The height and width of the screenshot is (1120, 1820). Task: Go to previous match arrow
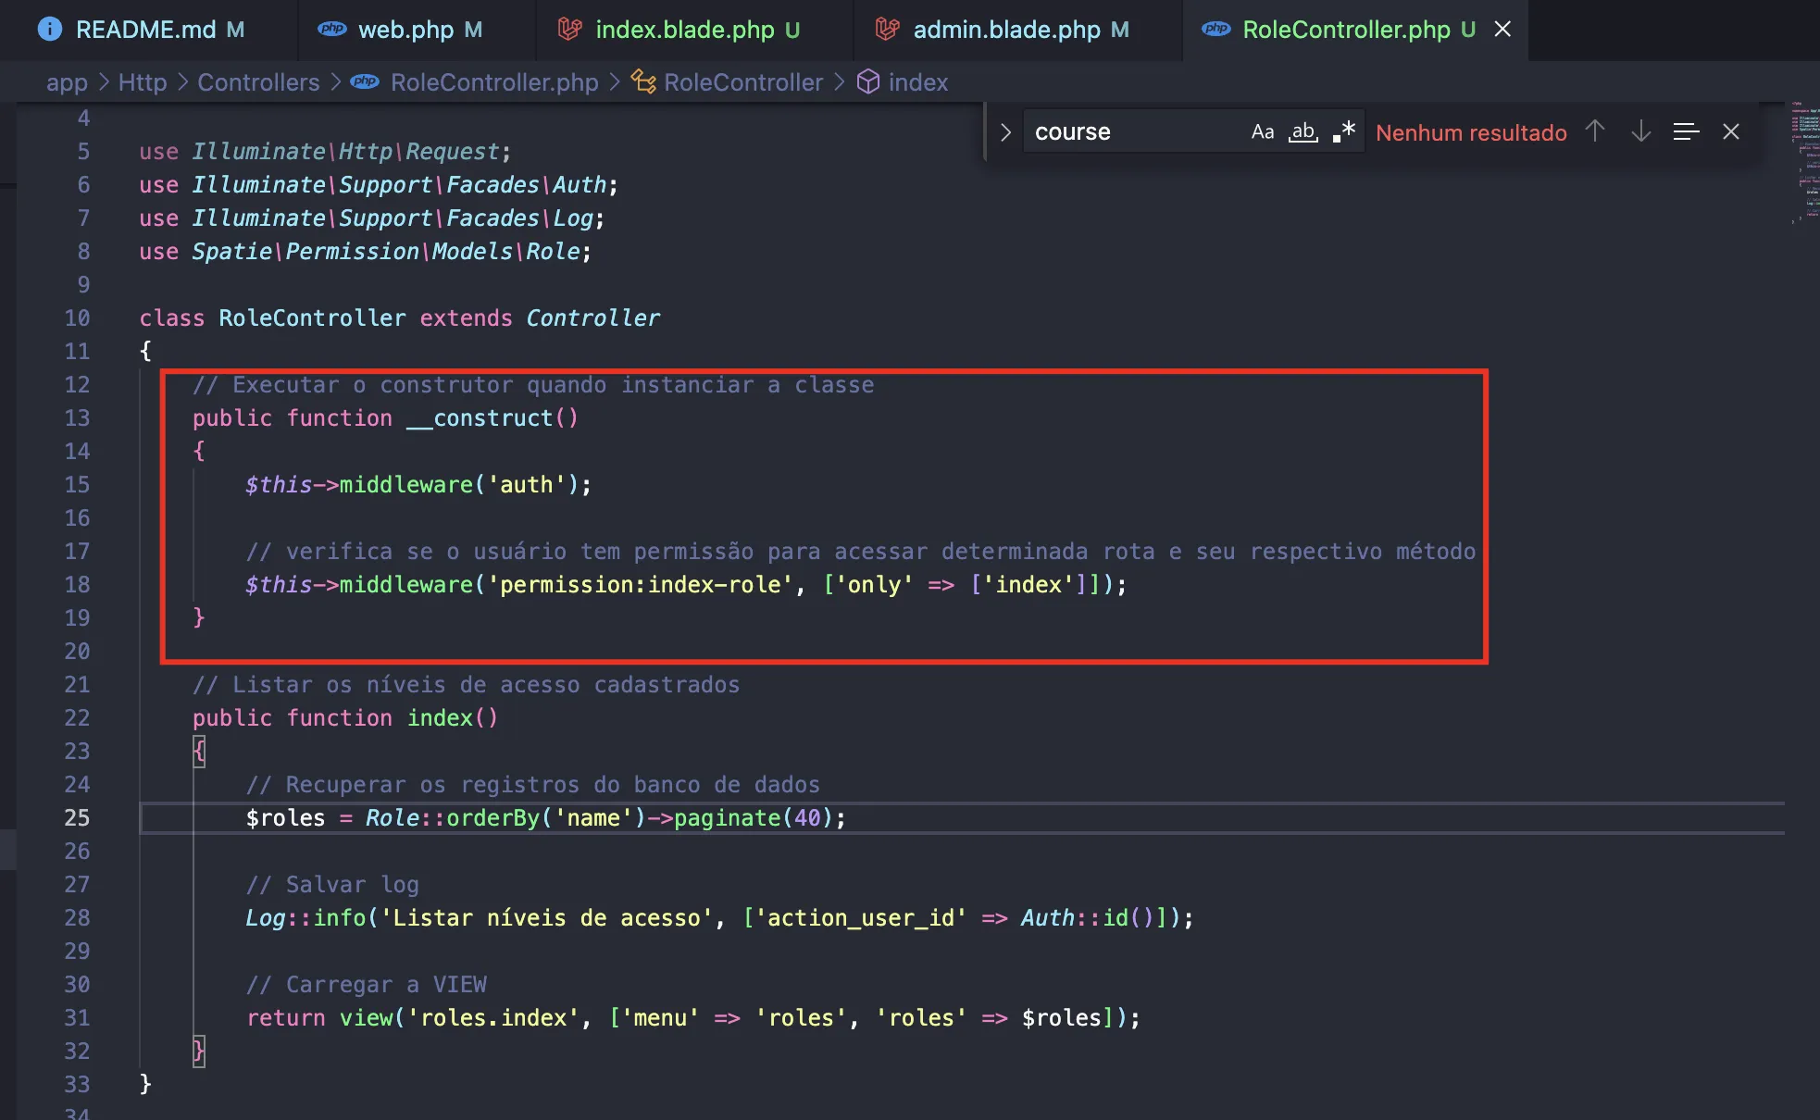1594,131
